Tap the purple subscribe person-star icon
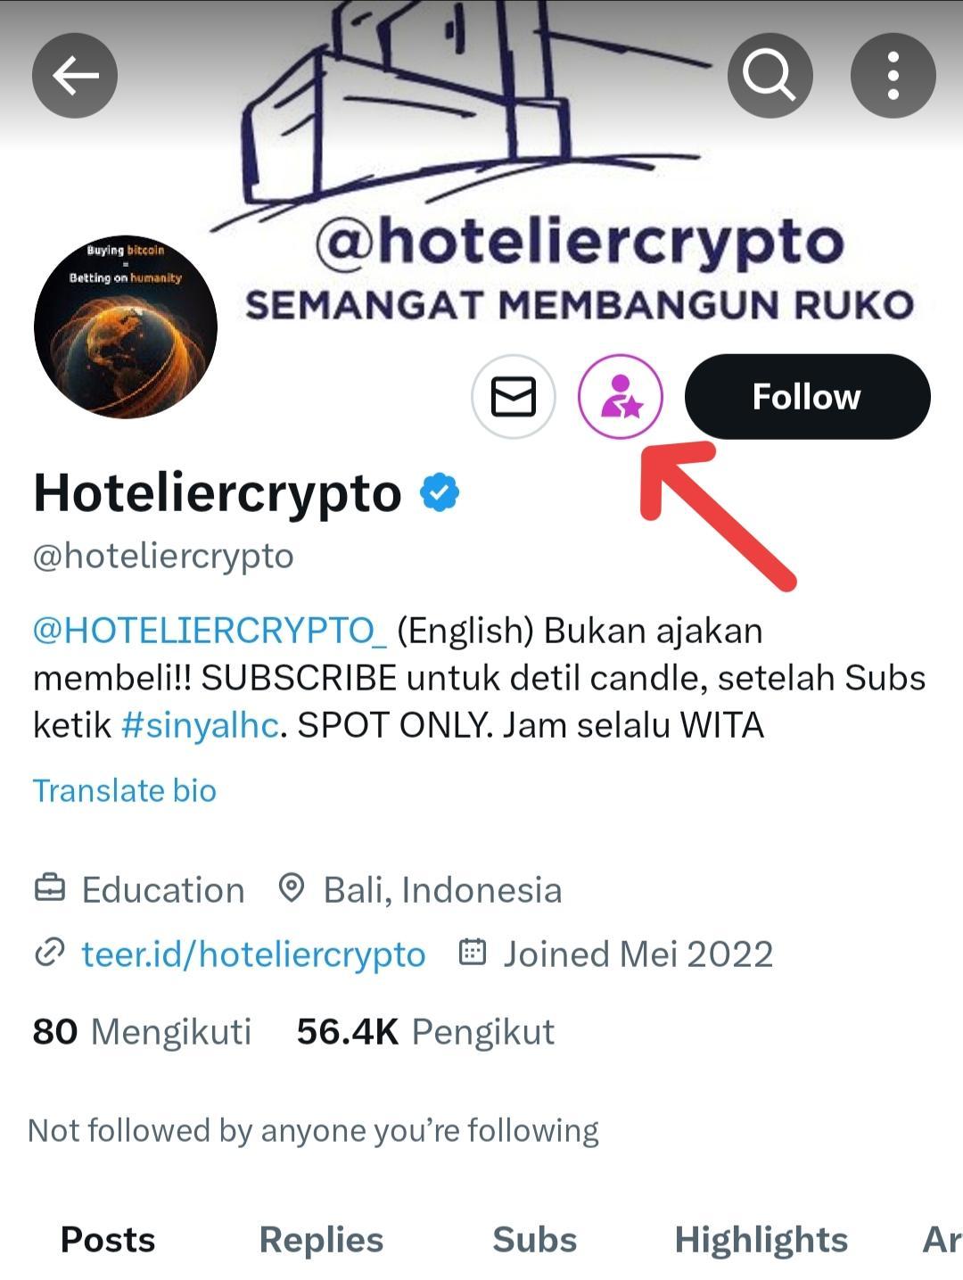This screenshot has height=1280, width=963. point(621,397)
